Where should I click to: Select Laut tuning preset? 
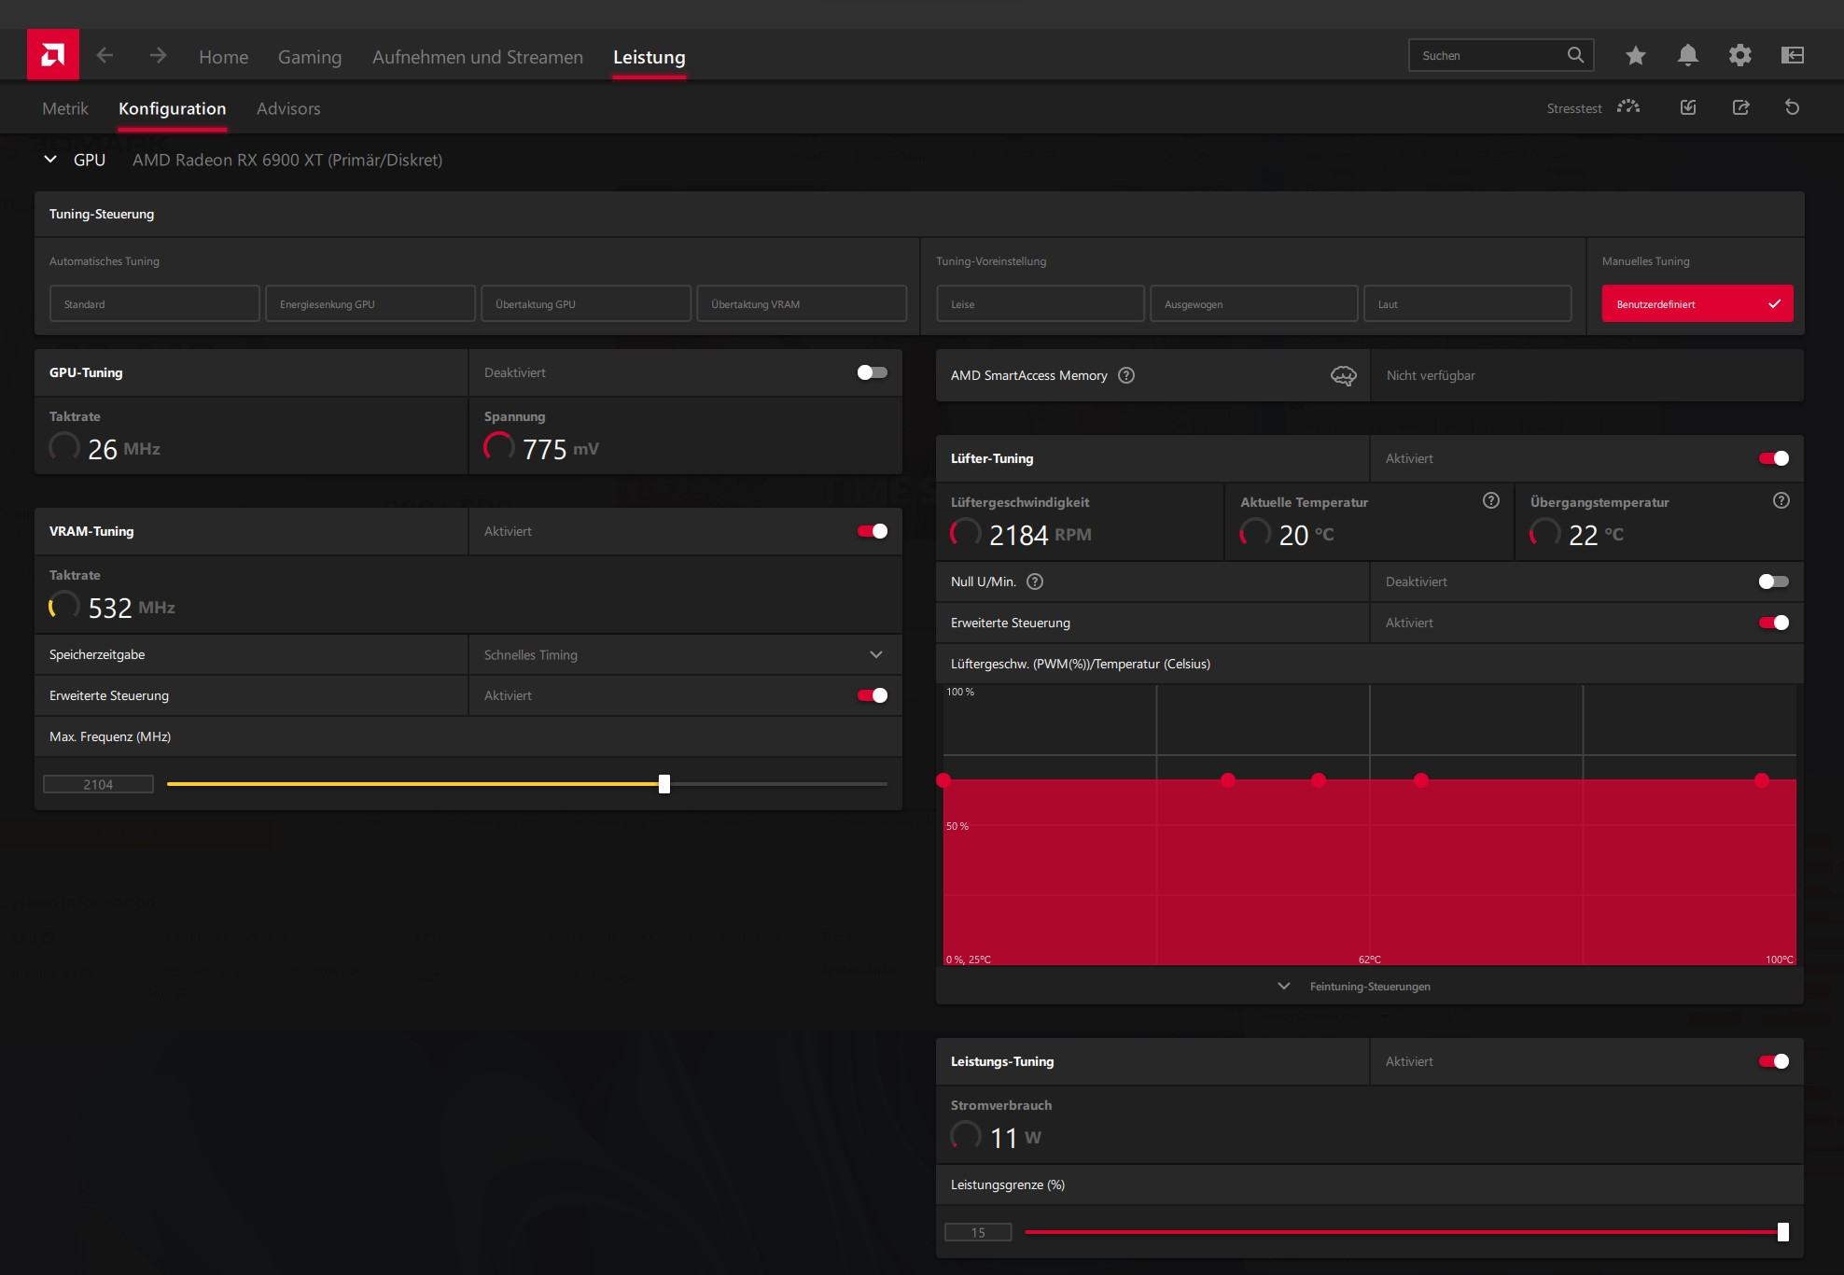[1467, 303]
